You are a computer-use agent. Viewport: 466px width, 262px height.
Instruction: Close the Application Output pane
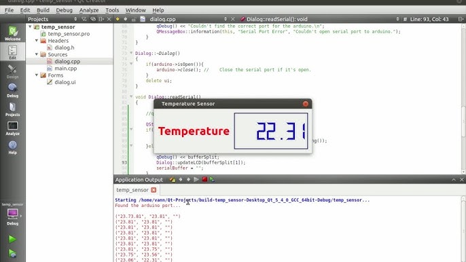(461, 180)
